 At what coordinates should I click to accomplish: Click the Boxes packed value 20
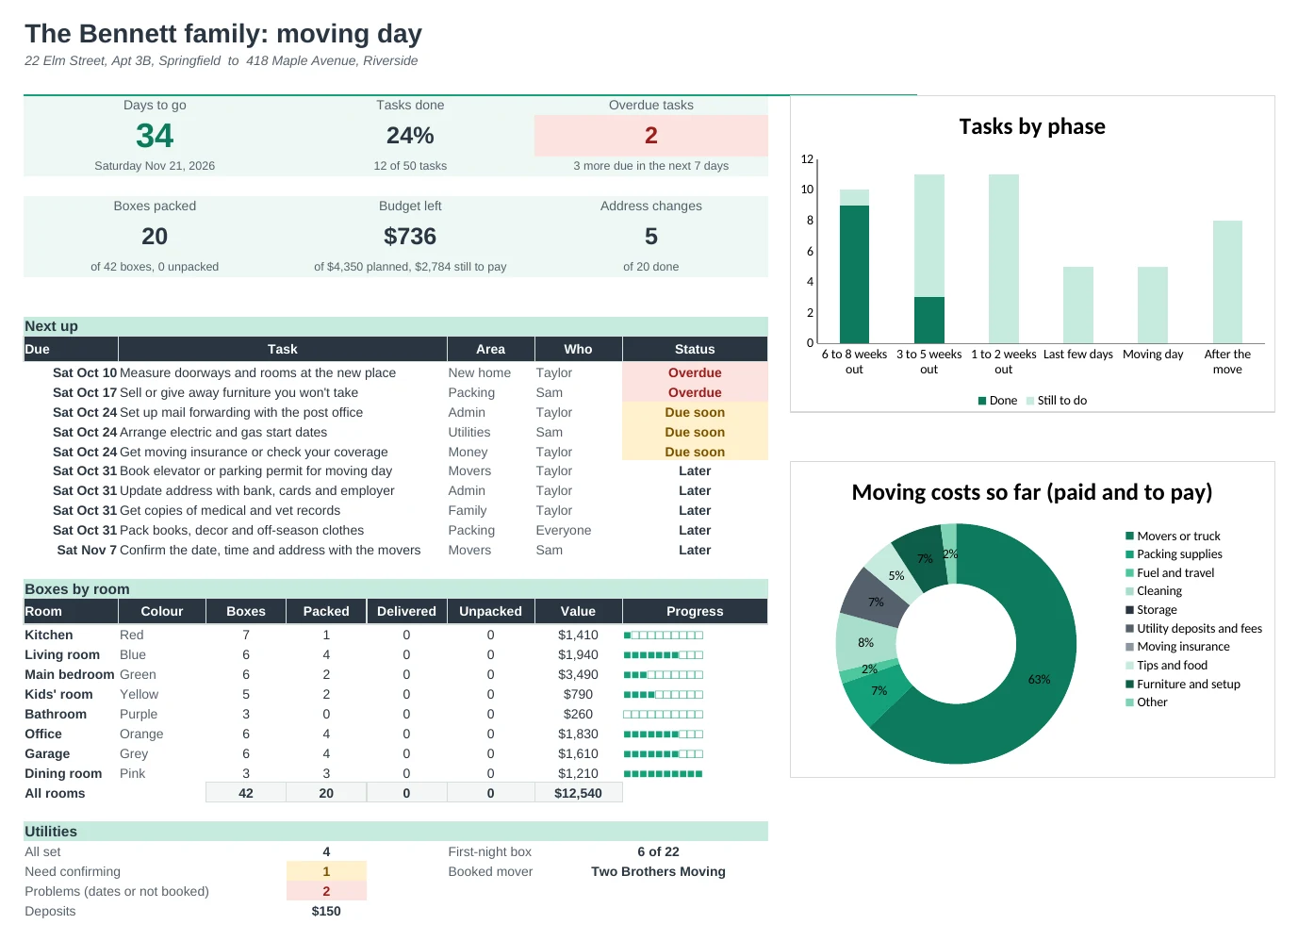tap(155, 237)
